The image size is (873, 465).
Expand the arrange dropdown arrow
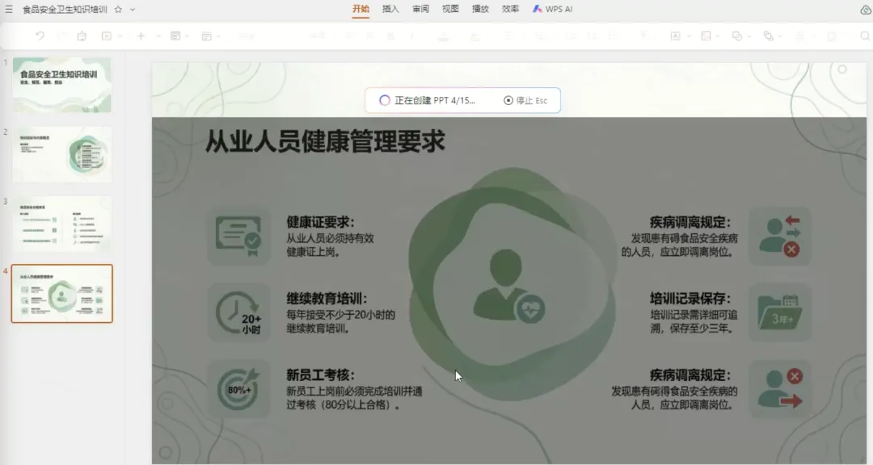point(781,36)
